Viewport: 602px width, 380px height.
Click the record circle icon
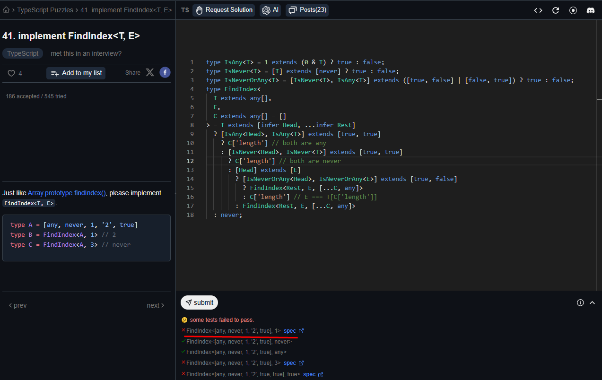(x=573, y=10)
